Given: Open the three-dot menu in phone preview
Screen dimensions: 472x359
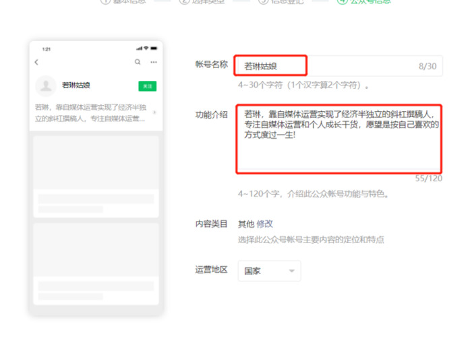Looking at the screenshot, I should [x=154, y=62].
